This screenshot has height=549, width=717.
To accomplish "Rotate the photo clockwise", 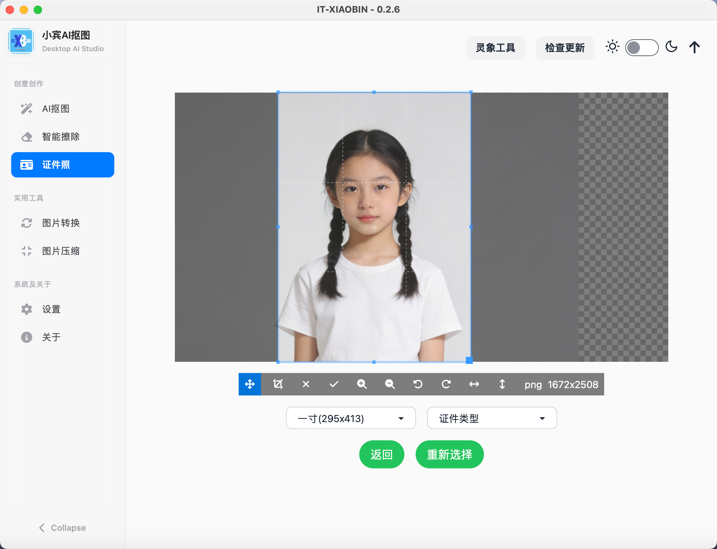I will (446, 384).
